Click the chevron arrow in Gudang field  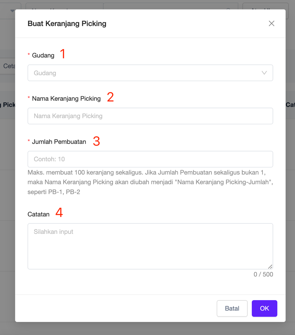tap(264, 73)
